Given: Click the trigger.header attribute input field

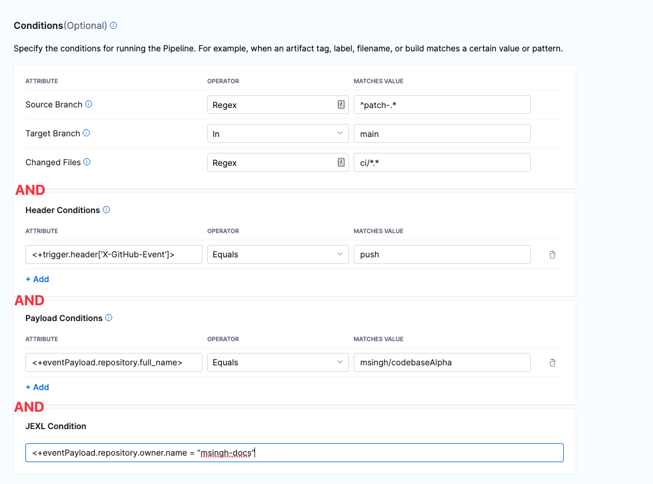Looking at the screenshot, I should pos(114,254).
